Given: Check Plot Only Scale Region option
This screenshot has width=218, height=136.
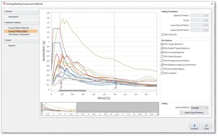Looking at the screenshot, I should pos(162,69).
